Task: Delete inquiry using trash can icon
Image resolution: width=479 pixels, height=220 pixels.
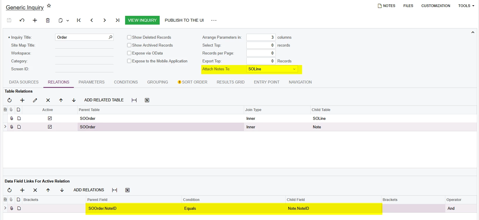Action: [x=48, y=20]
